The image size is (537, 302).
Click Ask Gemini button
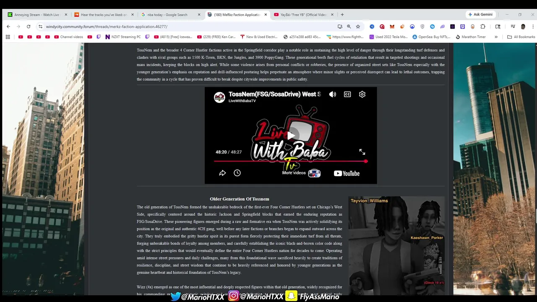480,14
